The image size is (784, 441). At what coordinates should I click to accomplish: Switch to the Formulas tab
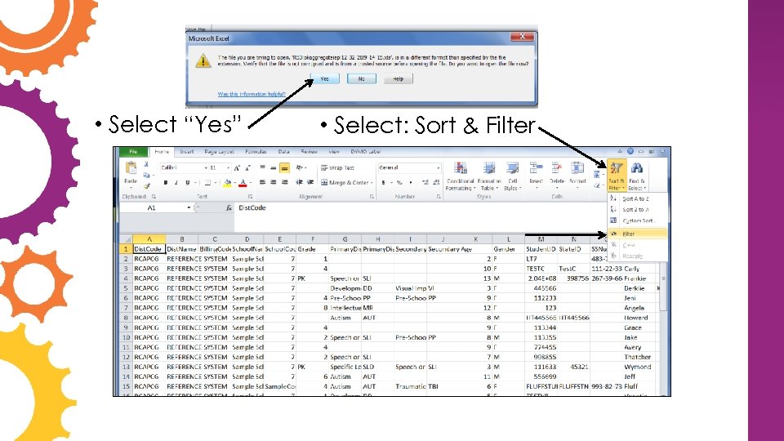coord(256,152)
